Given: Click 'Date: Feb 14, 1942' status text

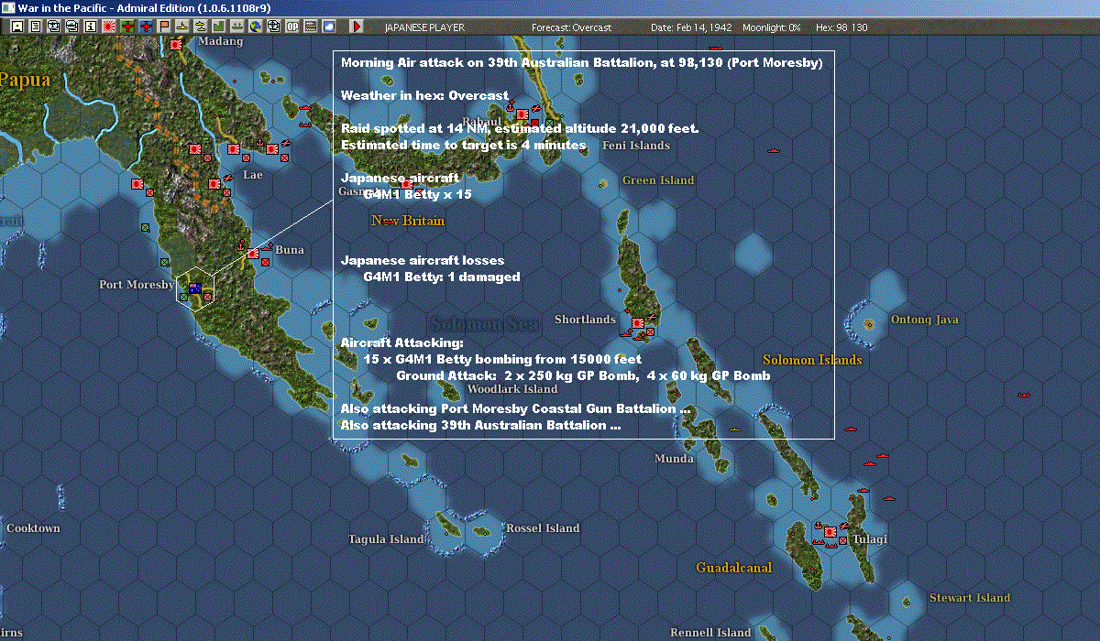Looking at the screenshot, I should [691, 27].
